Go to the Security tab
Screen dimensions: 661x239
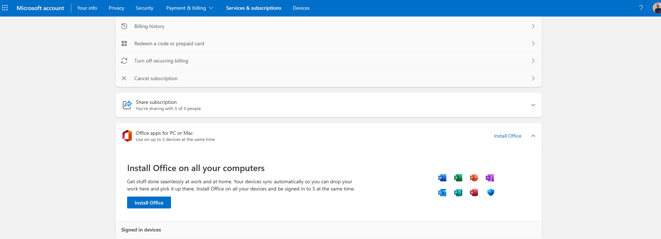(144, 8)
